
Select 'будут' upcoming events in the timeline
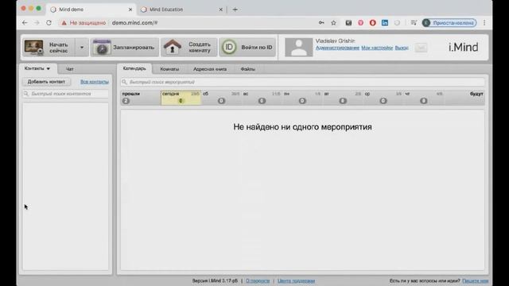[x=464, y=98]
